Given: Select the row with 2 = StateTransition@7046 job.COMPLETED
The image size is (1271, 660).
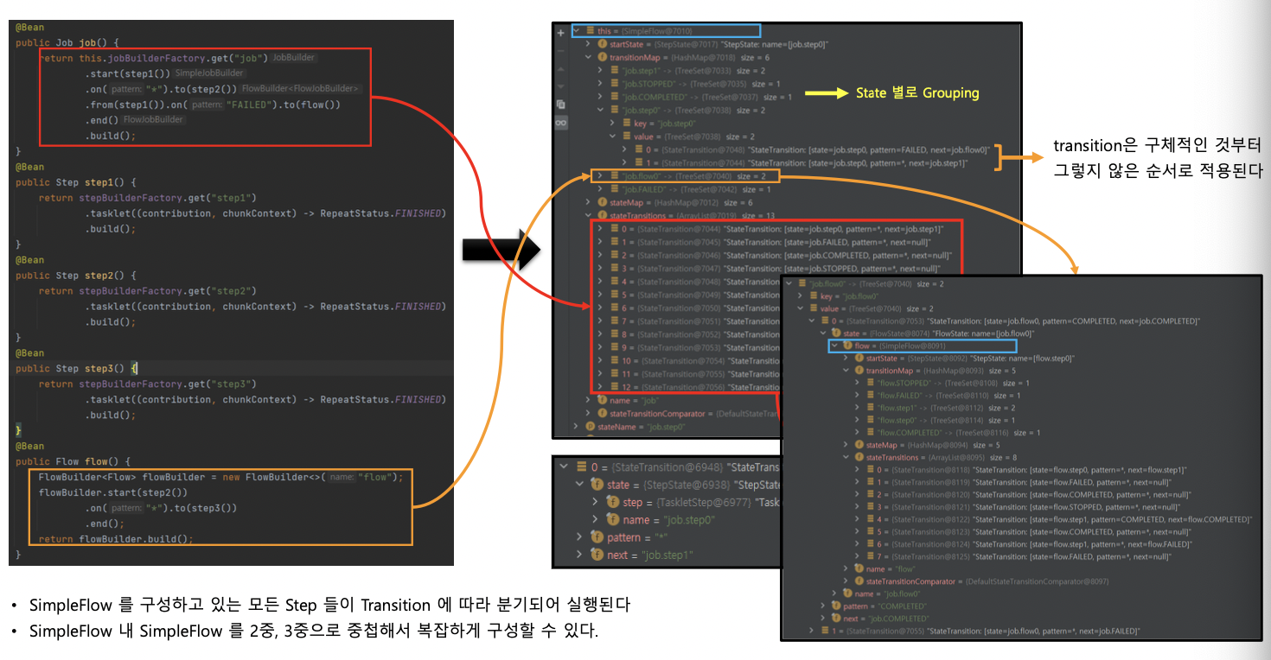Looking at the screenshot, I should (776, 256).
